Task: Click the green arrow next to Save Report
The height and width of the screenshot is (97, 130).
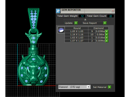Action: pyautogui.click(x=105, y=23)
